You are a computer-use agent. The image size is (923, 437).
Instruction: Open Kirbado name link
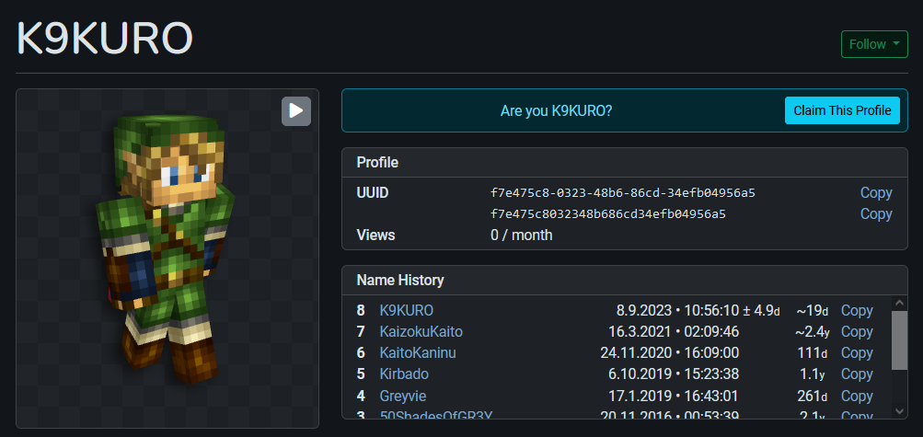404,374
